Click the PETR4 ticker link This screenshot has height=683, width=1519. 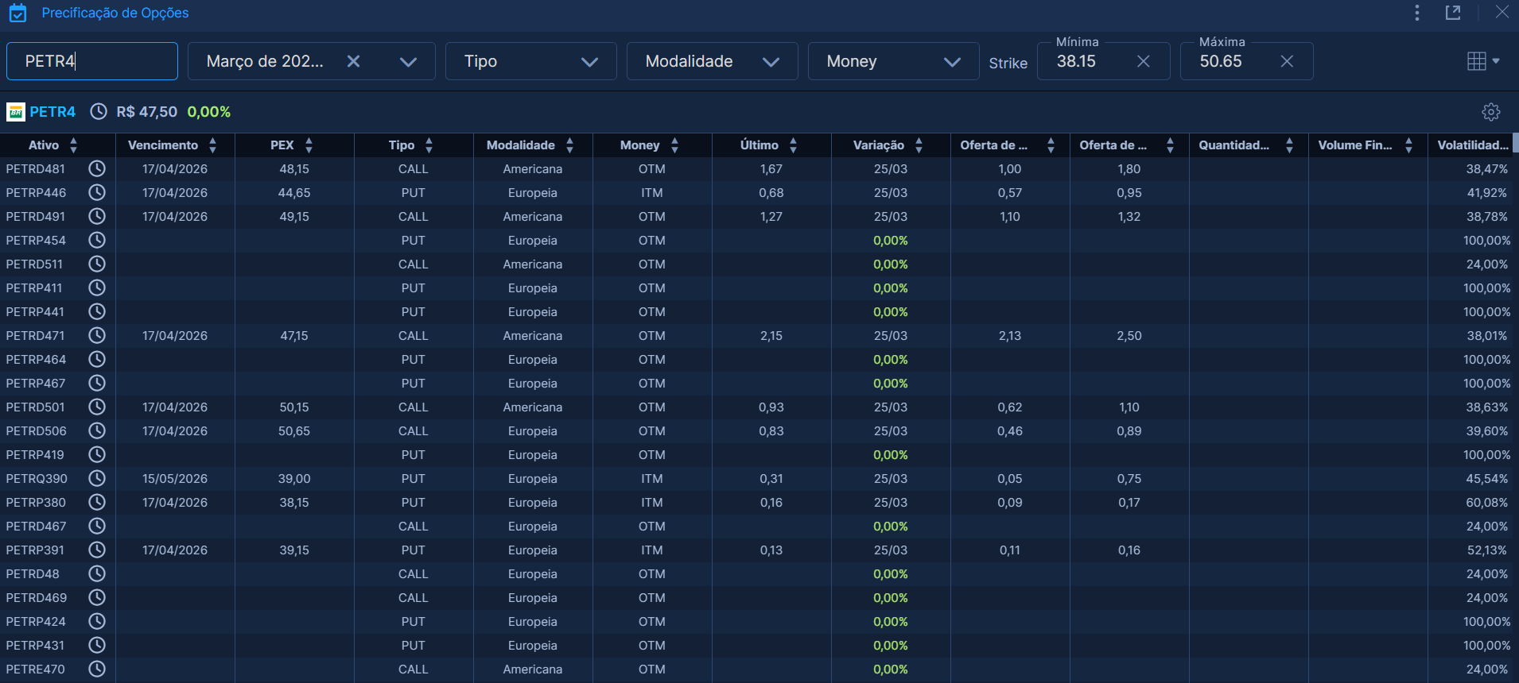click(52, 112)
